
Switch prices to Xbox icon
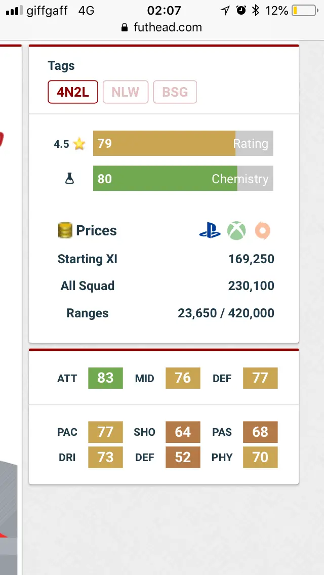click(x=236, y=231)
